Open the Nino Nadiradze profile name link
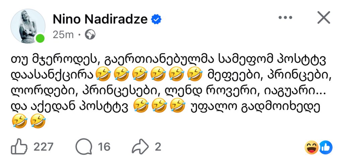 point(100,20)
